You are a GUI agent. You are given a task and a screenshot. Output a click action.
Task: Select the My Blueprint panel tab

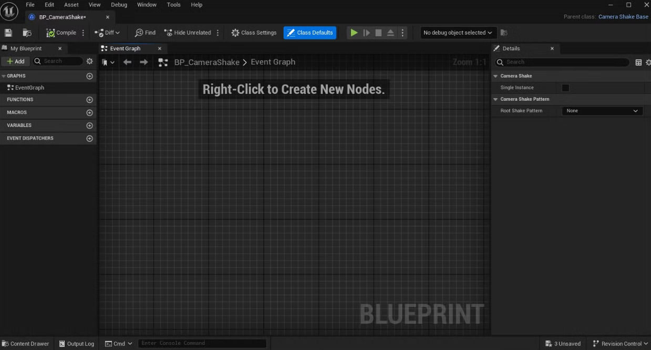tap(26, 48)
